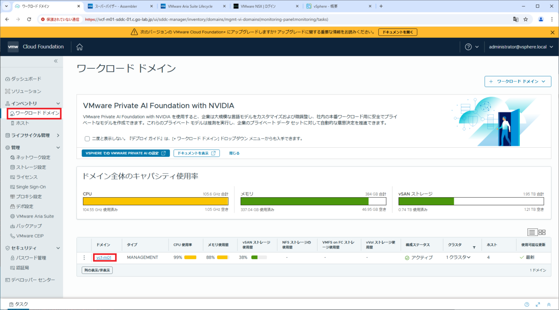Open the ワークロード ドメイン add dropdown button
559x310 pixels.
click(518, 81)
